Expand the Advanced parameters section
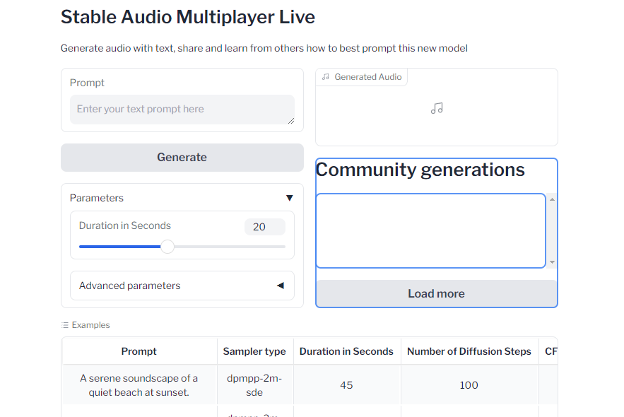 point(280,286)
